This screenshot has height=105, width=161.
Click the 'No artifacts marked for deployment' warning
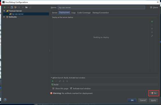click(x=77, y=93)
